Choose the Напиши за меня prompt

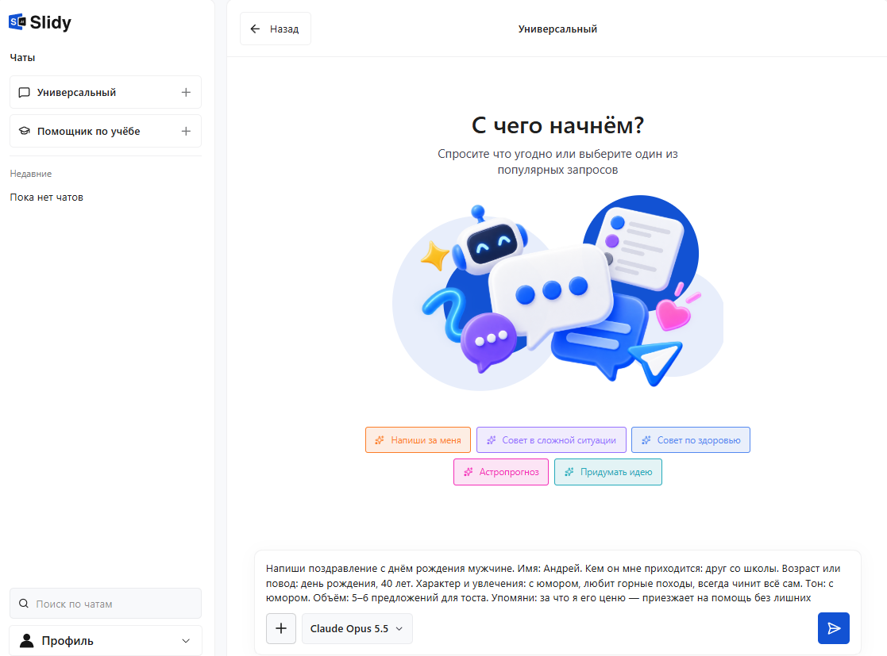(x=418, y=439)
